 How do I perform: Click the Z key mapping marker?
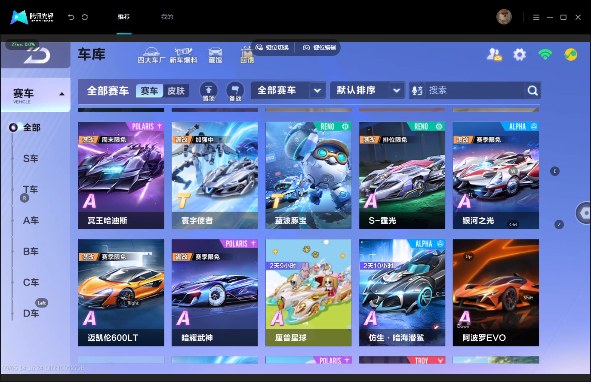click(x=559, y=225)
